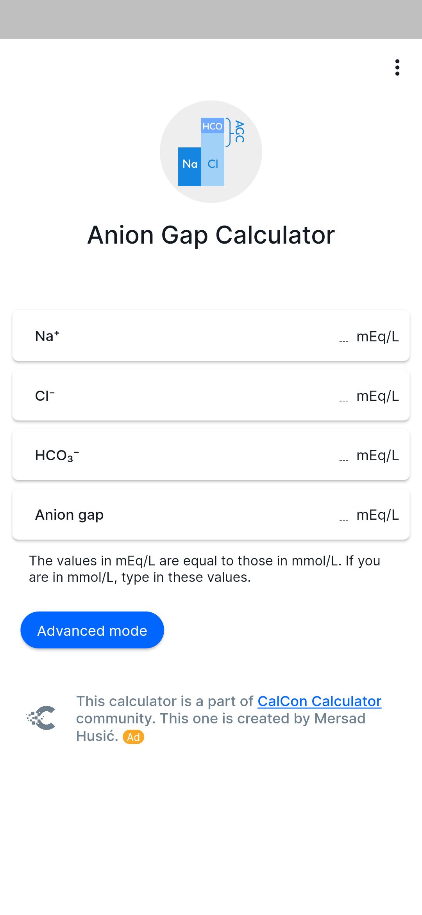Select the Na⁺ row label
The image size is (422, 915).
[x=47, y=336]
